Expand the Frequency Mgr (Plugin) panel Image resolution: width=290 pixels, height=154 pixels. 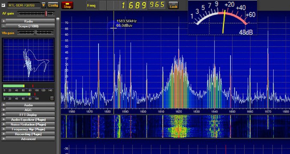(28, 129)
